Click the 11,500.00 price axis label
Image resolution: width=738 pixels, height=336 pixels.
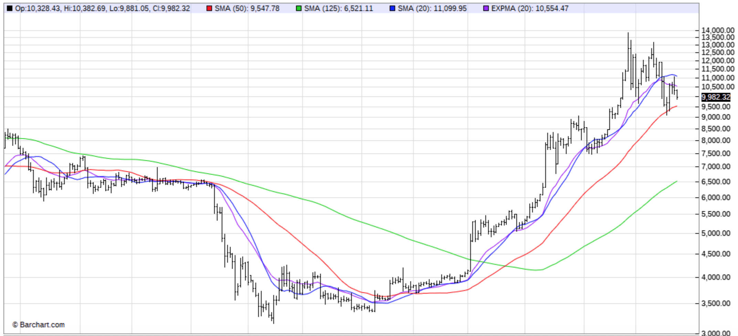pyautogui.click(x=718, y=69)
